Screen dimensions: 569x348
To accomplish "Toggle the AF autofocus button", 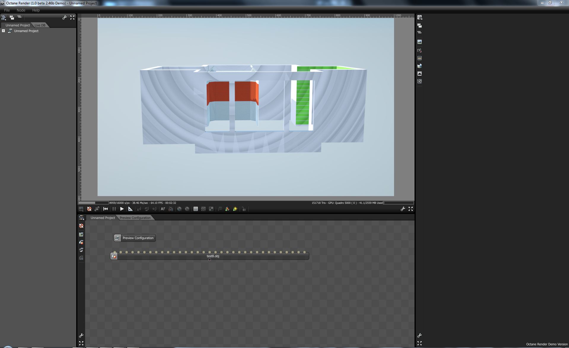I will tap(163, 209).
